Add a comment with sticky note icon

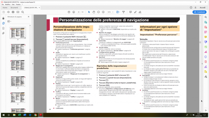point(131,12)
